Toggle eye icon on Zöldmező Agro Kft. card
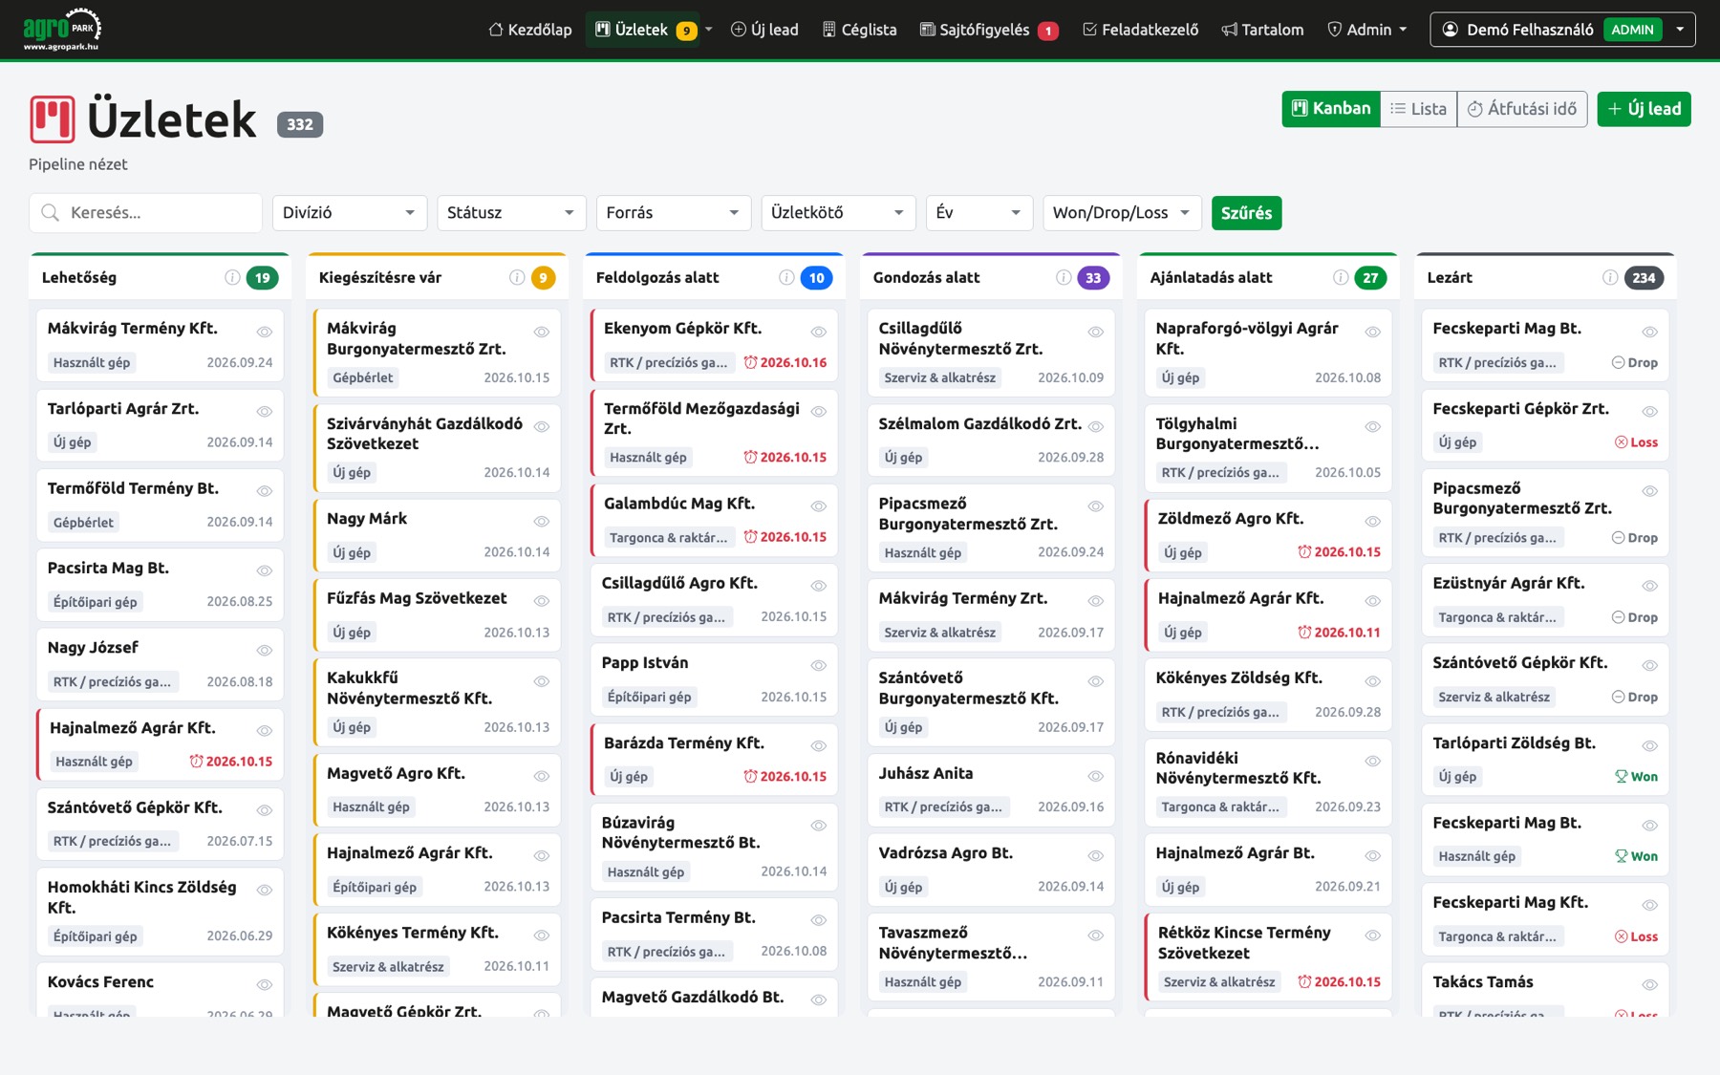Image resolution: width=1720 pixels, height=1075 pixels. click(x=1373, y=522)
